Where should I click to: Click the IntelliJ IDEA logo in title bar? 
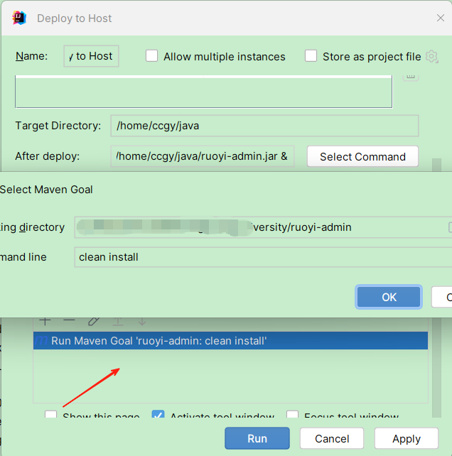click(19, 18)
